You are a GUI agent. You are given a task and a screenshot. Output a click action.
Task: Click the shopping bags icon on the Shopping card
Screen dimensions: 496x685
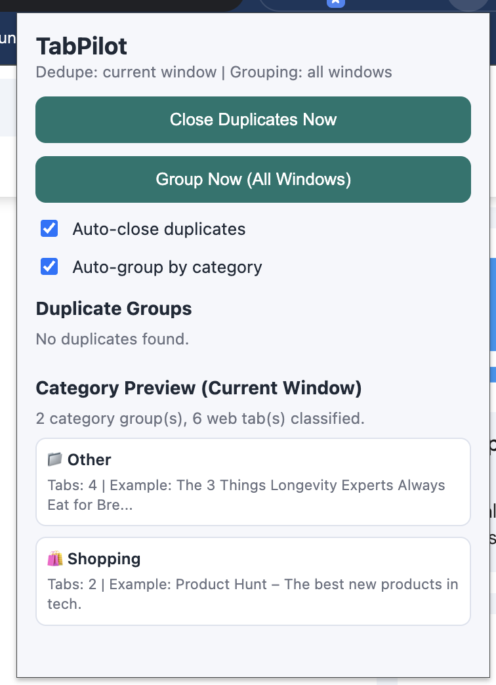click(x=56, y=558)
